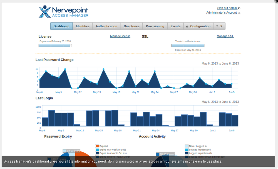Viewport: 278px width, 169px height.
Task: Click the Last Login heading
Action: click(44, 98)
